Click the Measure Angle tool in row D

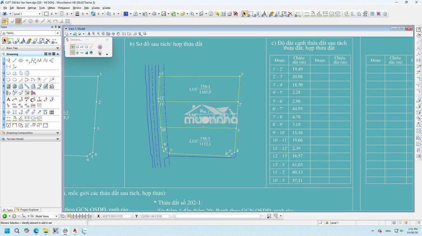pos(21,118)
